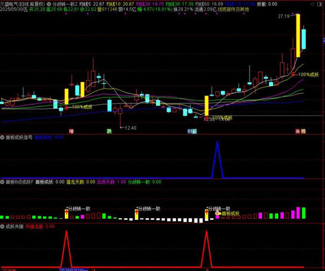Image resolution: width=325 pixels, height=271 pixels.
Task: Click the middle 分歧转一致 yellow arrow signal bar
Action: pyautogui.click(x=137, y=214)
